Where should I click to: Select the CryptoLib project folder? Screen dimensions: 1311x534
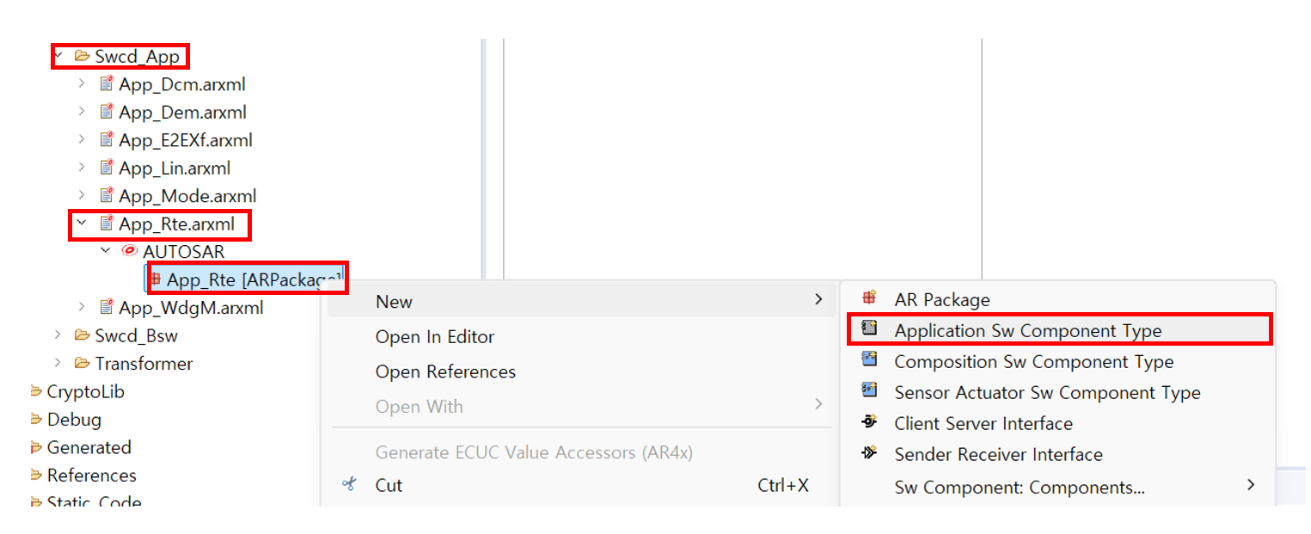click(85, 391)
